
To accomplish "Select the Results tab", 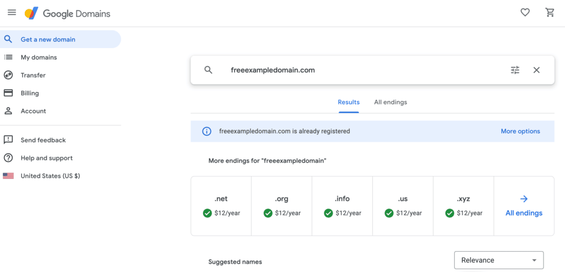I will [x=349, y=102].
